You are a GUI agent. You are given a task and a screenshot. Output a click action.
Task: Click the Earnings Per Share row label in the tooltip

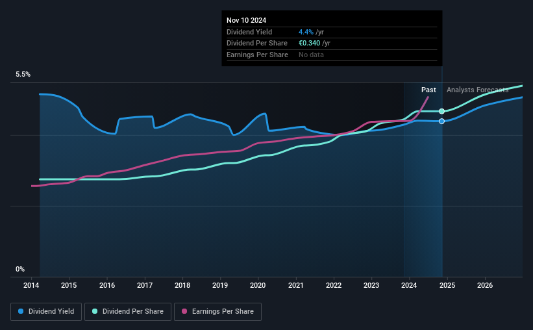(257, 55)
